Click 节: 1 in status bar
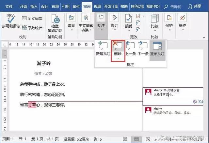Viewport: 209px width, 143px height. 23,139
